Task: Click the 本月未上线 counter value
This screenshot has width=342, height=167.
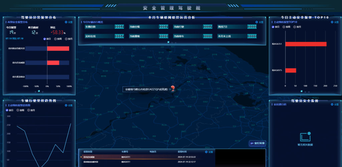Action: 252,36
